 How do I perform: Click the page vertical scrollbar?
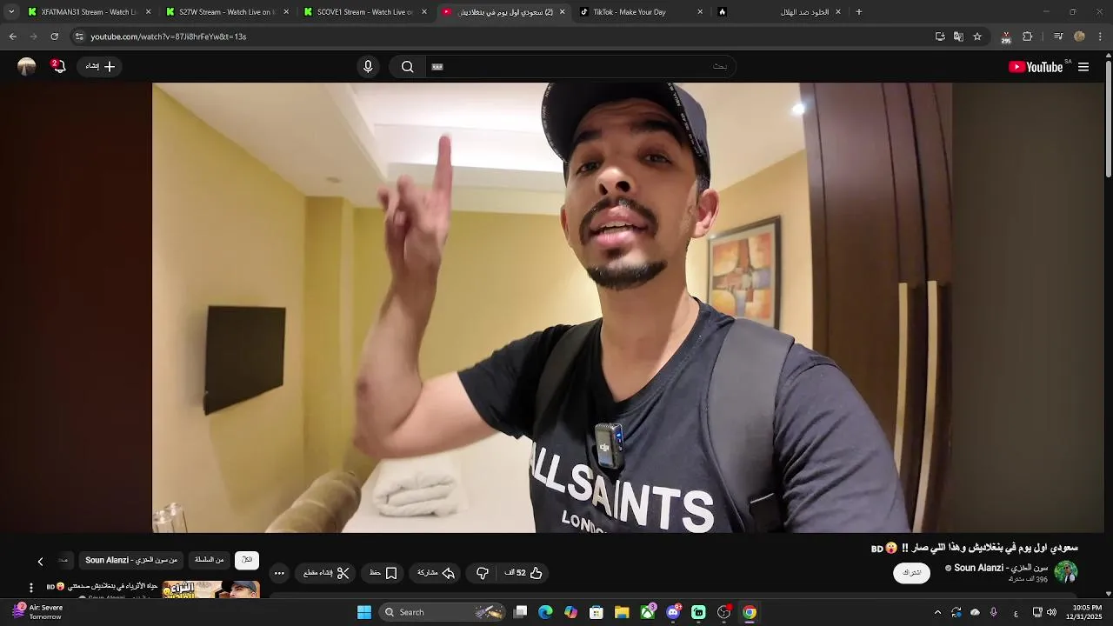(x=1108, y=117)
